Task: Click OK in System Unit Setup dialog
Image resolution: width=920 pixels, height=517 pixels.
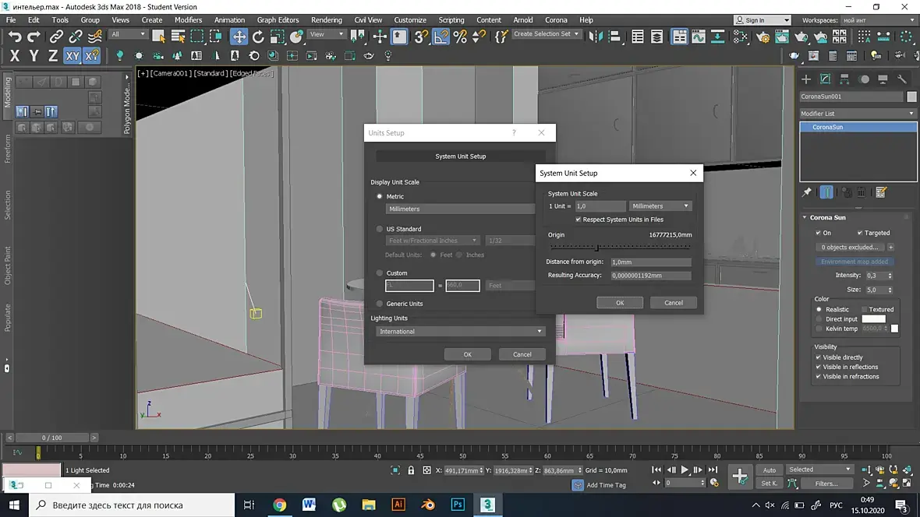Action: [620, 303]
